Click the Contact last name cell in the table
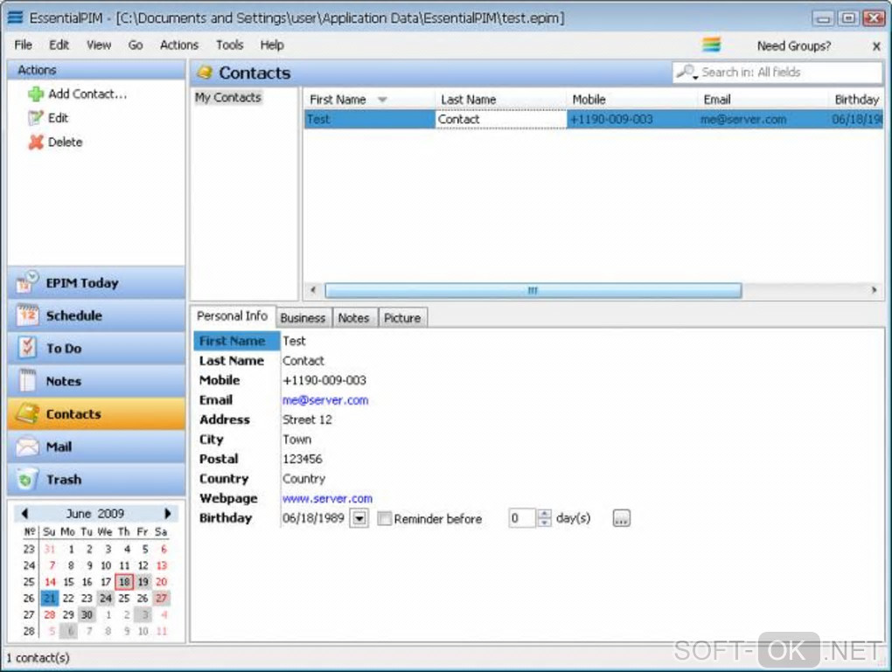 [500, 120]
